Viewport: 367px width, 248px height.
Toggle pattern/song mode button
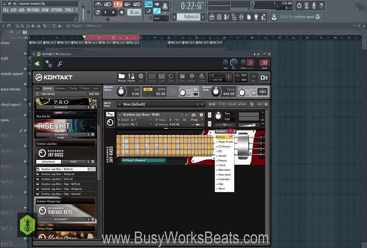coord(98,12)
